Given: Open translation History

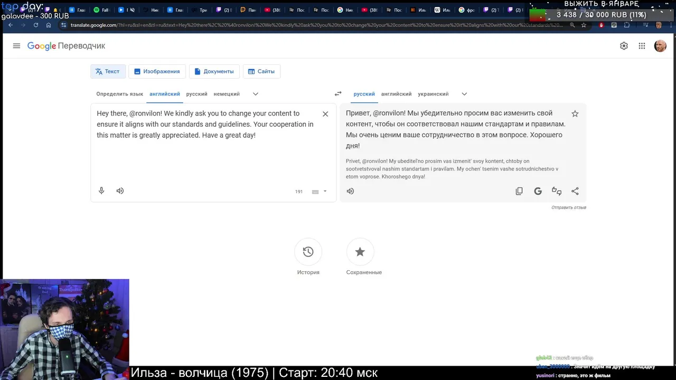Looking at the screenshot, I should (308, 252).
